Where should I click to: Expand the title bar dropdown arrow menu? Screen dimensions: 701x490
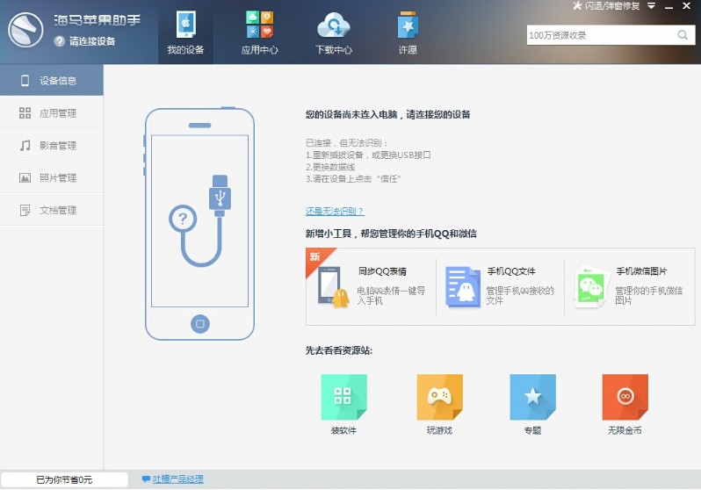[652, 6]
